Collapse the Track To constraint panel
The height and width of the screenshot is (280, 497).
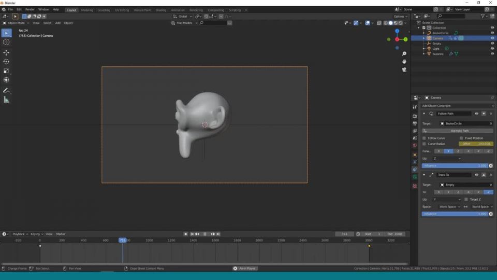tap(424, 175)
